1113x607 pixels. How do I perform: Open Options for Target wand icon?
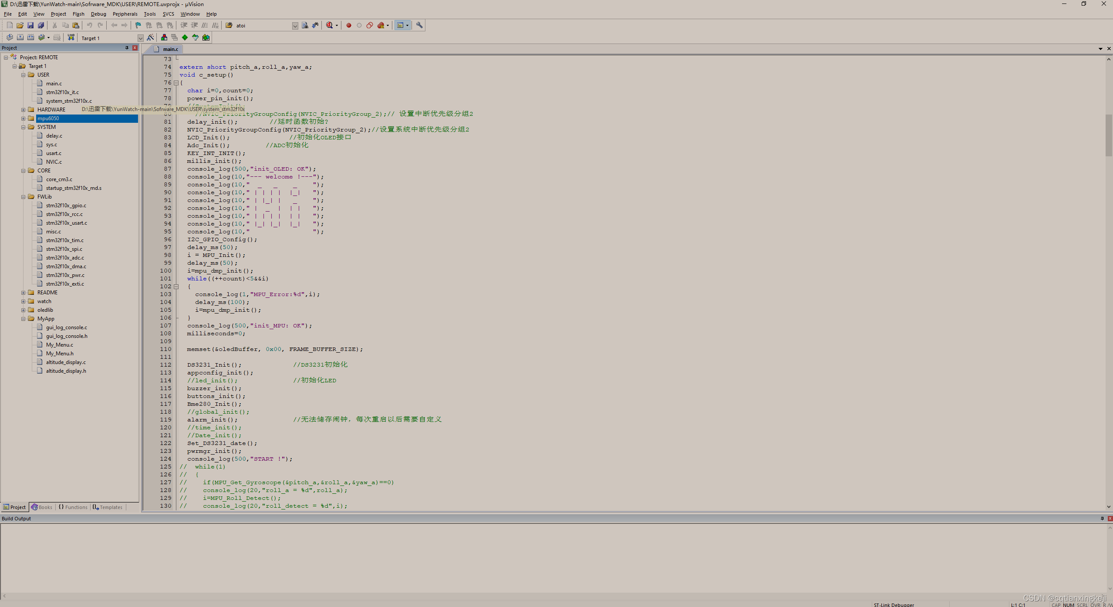(150, 37)
